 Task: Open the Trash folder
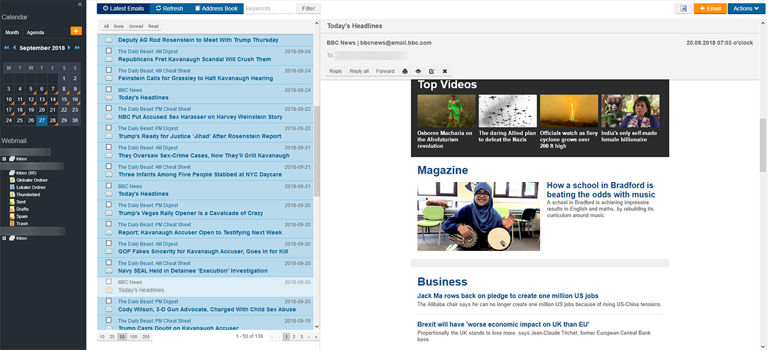click(22, 224)
